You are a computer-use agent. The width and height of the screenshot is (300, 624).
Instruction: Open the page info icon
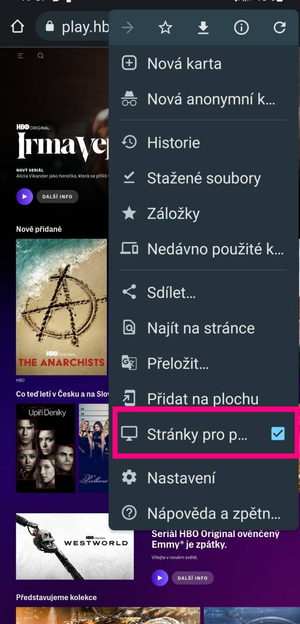point(241,28)
